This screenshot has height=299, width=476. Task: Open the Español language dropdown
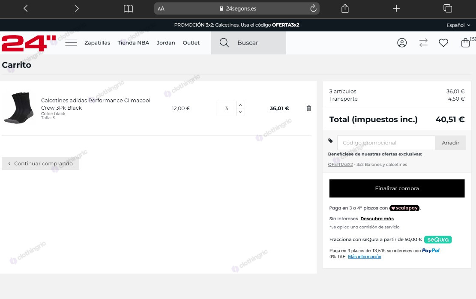[x=458, y=25]
